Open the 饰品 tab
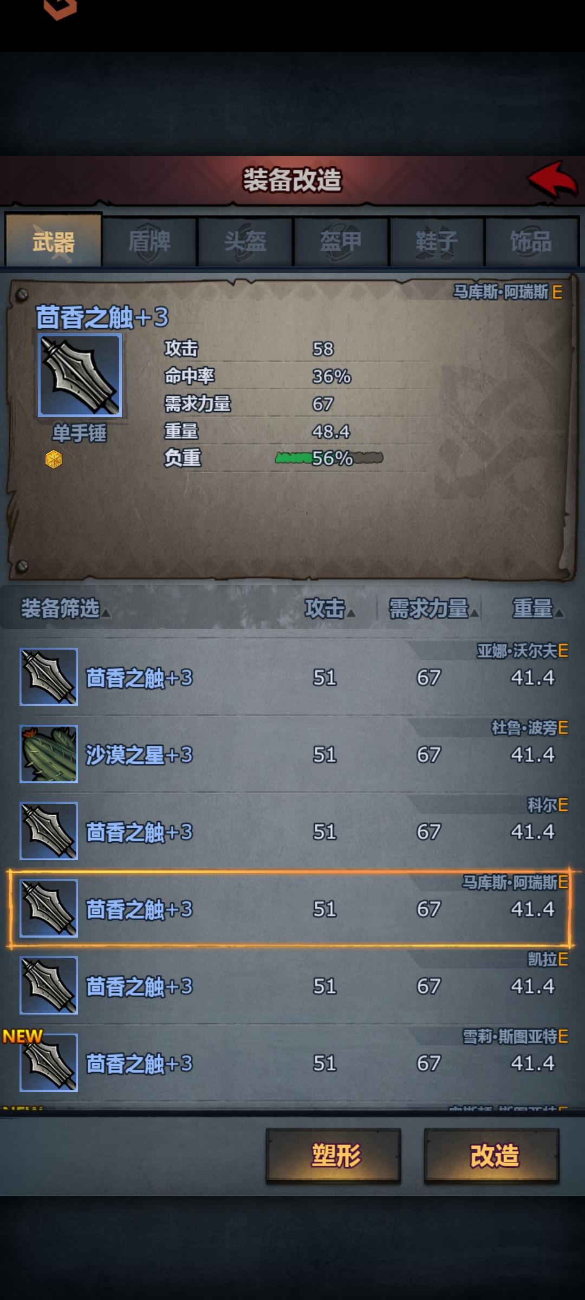 532,242
